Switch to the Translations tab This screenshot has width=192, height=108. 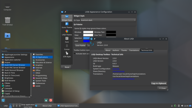[x=134, y=50]
